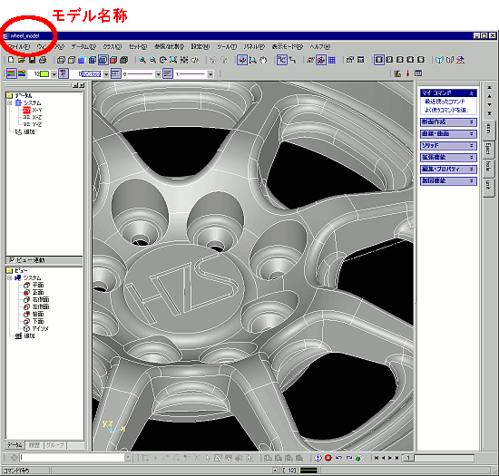Select the red cube shading icon

[x=113, y=60]
